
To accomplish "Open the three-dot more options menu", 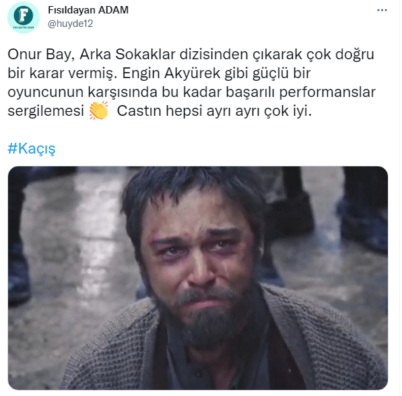I will [x=382, y=10].
